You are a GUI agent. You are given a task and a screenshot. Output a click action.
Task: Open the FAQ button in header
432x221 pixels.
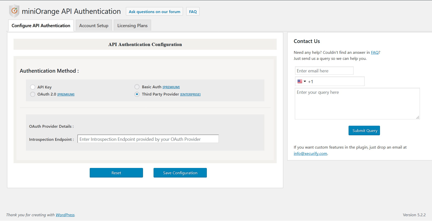tap(193, 12)
